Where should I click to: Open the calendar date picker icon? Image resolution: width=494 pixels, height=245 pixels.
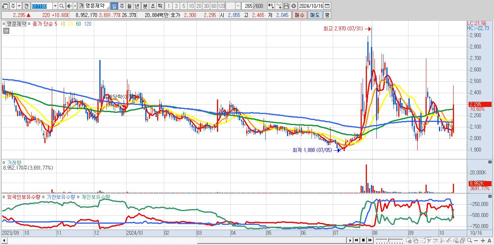coord(328,6)
